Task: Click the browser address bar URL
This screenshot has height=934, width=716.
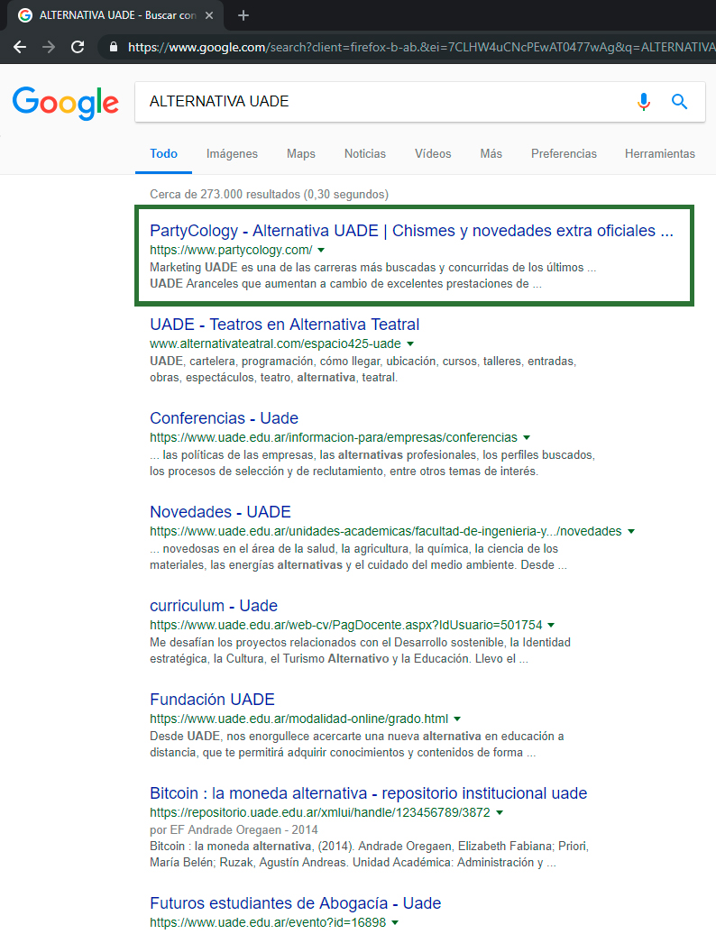Action: 420,47
